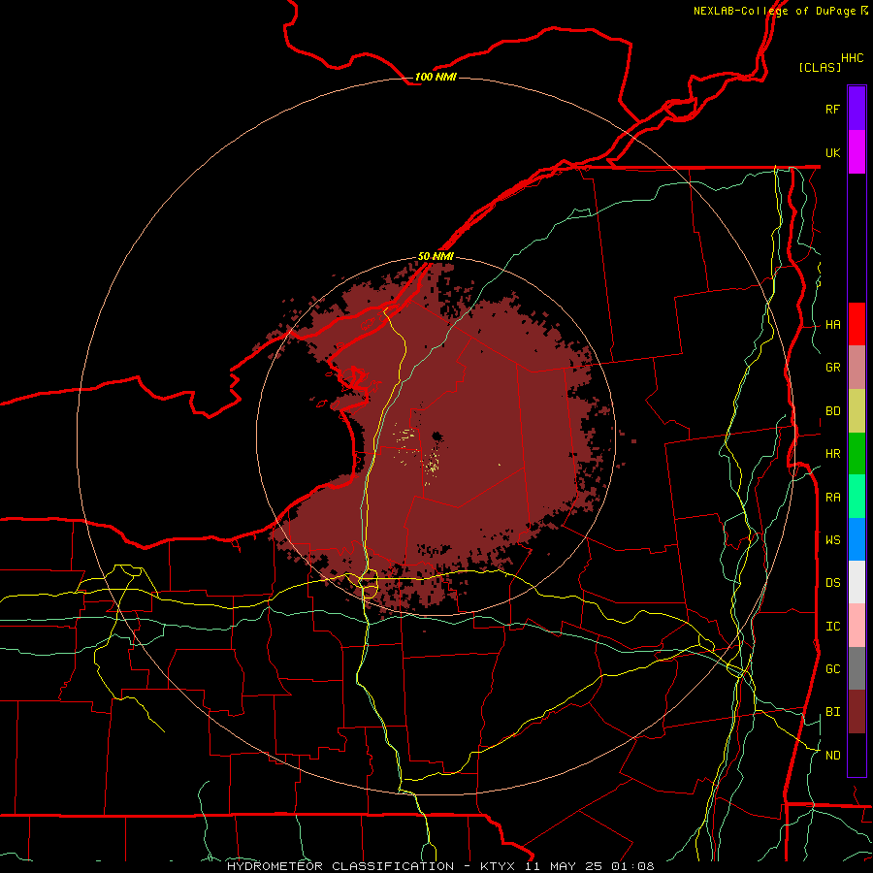The height and width of the screenshot is (873, 873).
Task: Click the "BD" legend label
Action: (x=832, y=411)
